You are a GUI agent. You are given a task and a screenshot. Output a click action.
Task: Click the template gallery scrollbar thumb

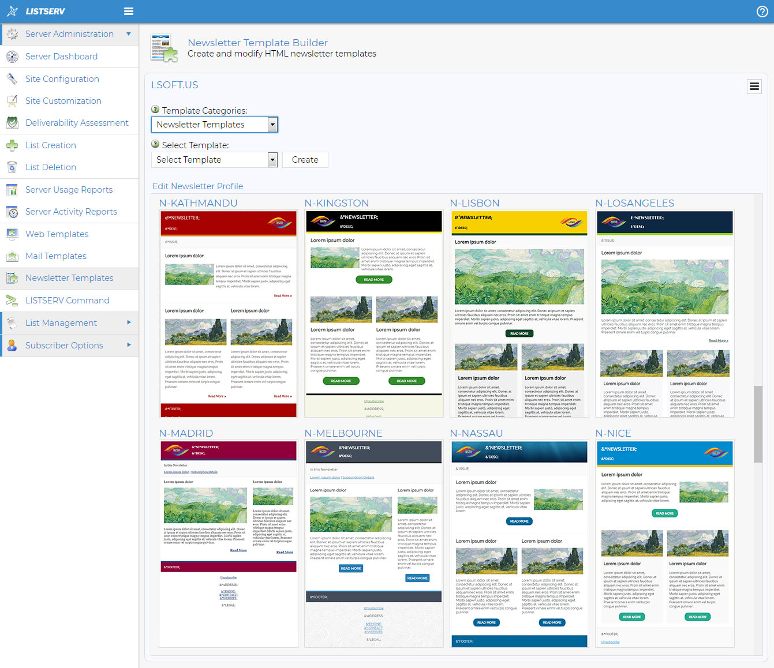758,424
